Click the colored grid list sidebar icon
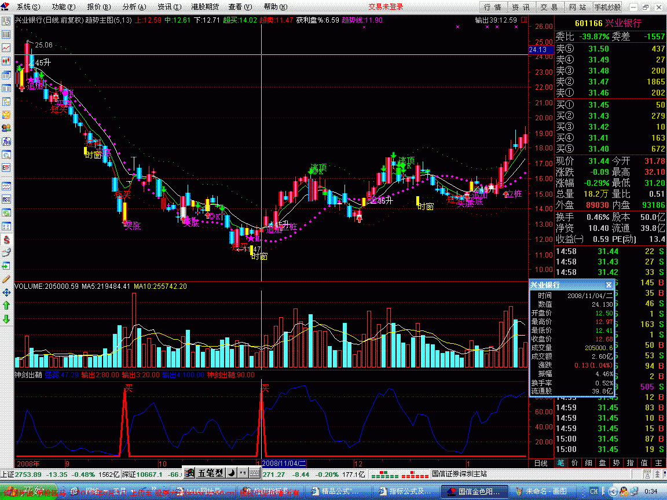667x500 pixels. (6, 35)
